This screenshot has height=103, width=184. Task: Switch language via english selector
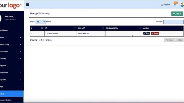coord(165,5)
